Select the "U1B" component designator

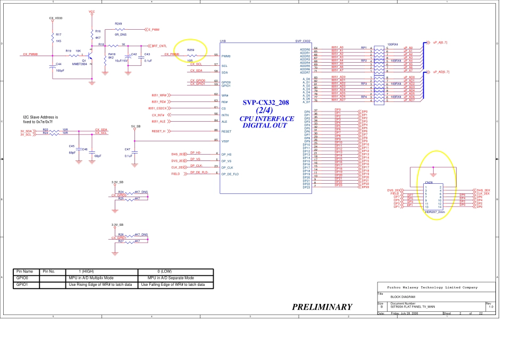tap(223, 41)
